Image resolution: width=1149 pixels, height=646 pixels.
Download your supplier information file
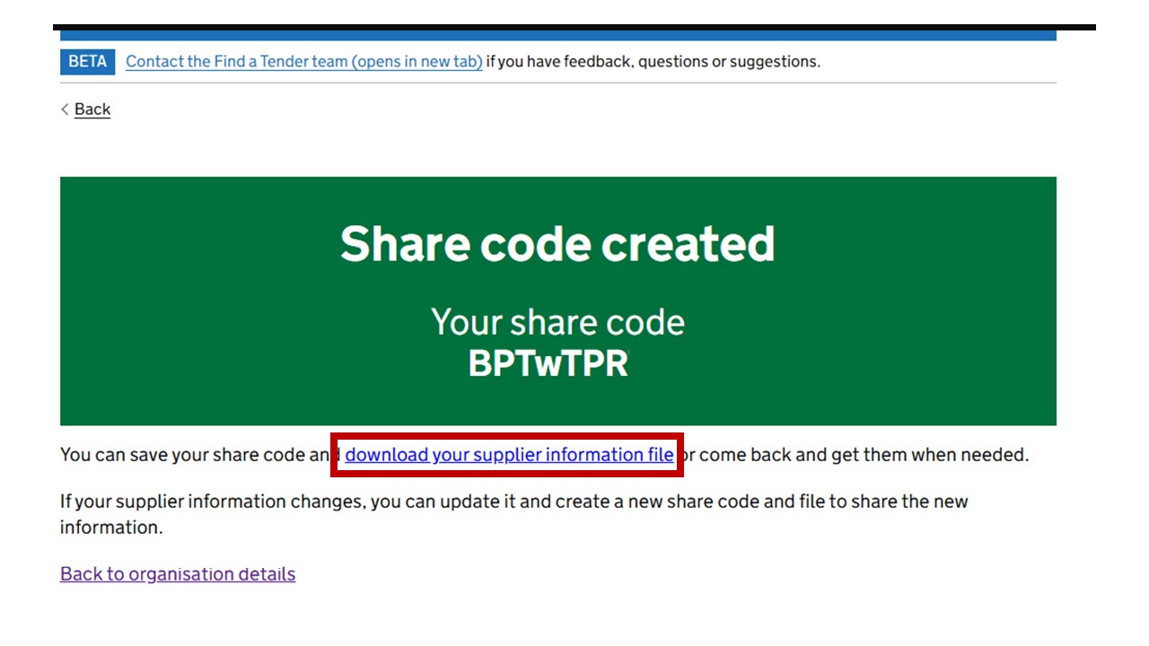point(509,455)
